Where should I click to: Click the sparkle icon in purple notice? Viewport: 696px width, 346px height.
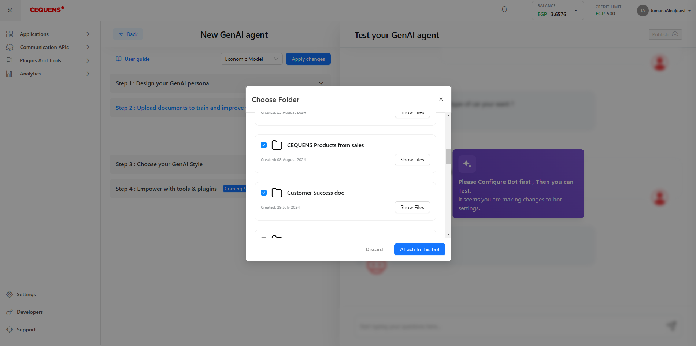467,164
